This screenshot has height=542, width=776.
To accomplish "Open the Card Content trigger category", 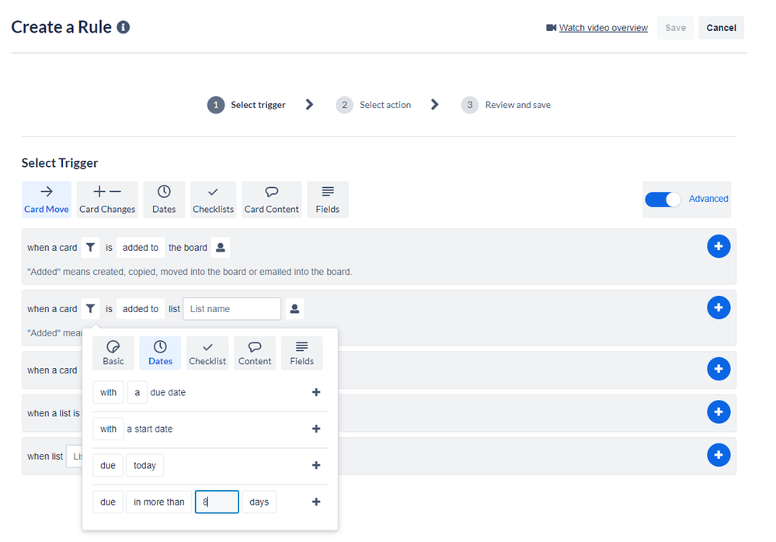I will point(272,200).
